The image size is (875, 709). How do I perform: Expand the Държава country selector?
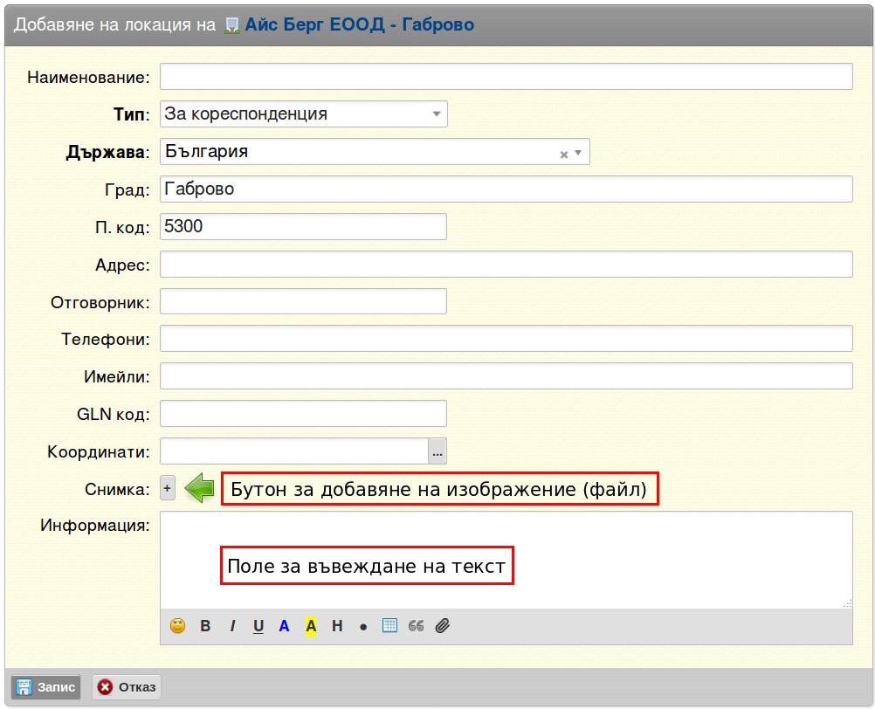pyautogui.click(x=578, y=152)
